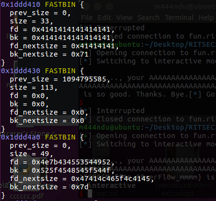Open the File menu in background terminal
The height and width of the screenshot is (201, 216).
[x=87, y=18]
